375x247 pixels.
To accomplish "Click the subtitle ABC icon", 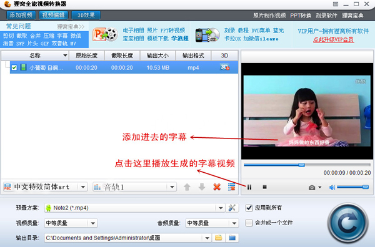I will click(x=7, y=187).
